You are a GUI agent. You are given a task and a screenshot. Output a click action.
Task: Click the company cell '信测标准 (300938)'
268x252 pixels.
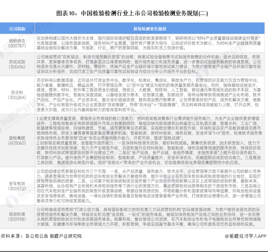click(17, 217)
